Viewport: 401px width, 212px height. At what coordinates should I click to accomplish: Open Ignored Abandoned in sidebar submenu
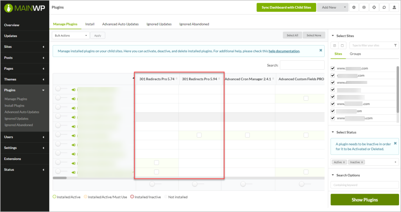pos(19,125)
